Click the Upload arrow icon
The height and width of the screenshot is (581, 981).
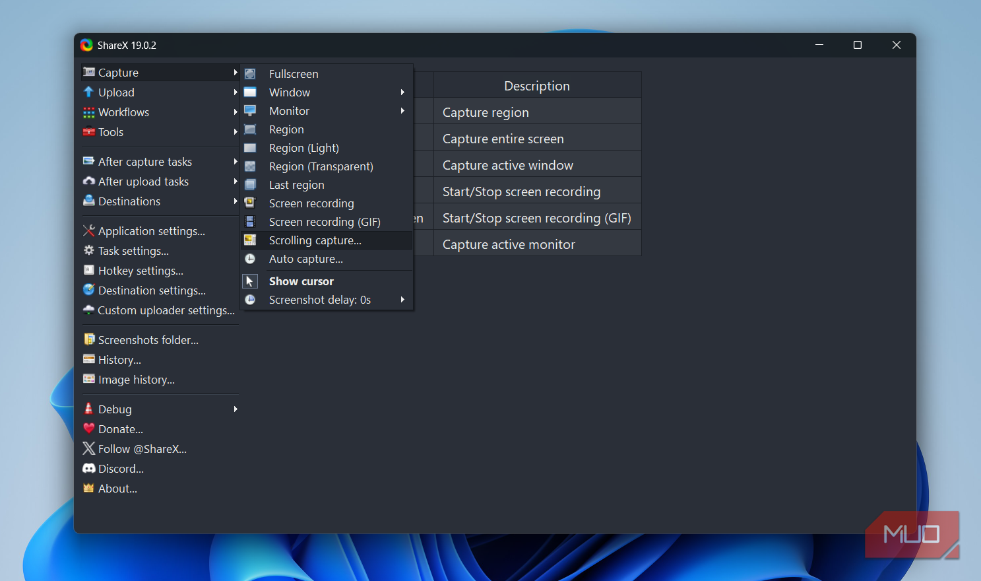tap(88, 92)
